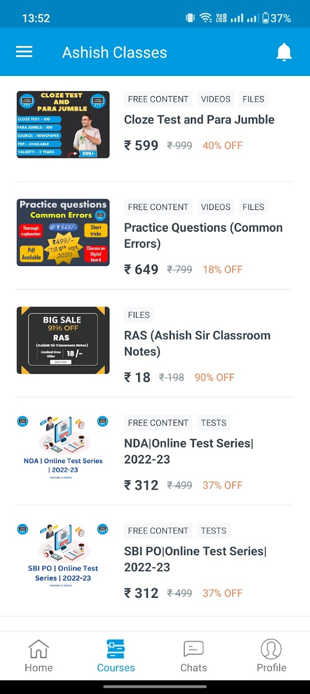Select RAS Ashish Sir Classroom Notes title
The width and height of the screenshot is (310, 694).
(x=198, y=343)
